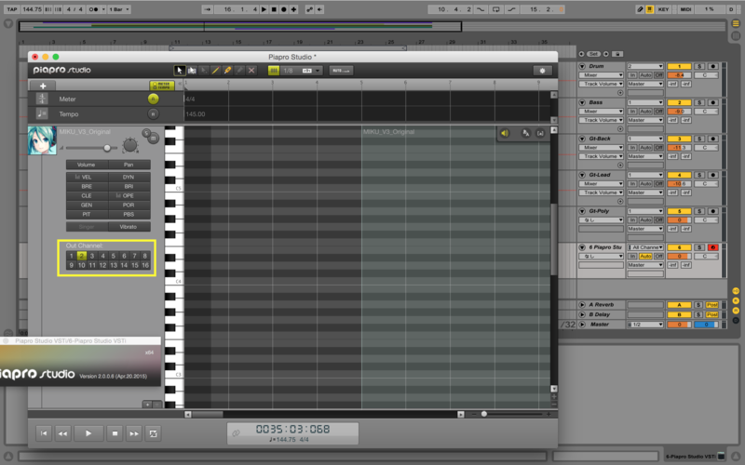Toggle the Drum track activator 1
The image size is (745, 465).
(679, 66)
